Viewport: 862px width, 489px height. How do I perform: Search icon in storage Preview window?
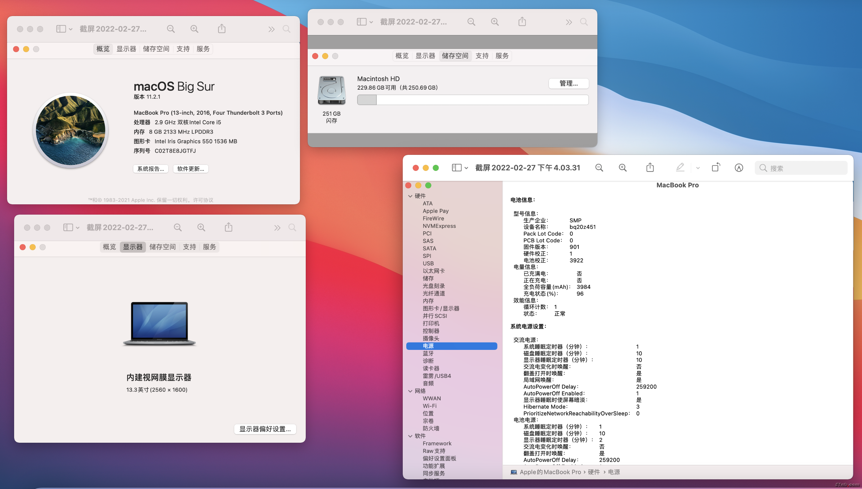point(584,22)
